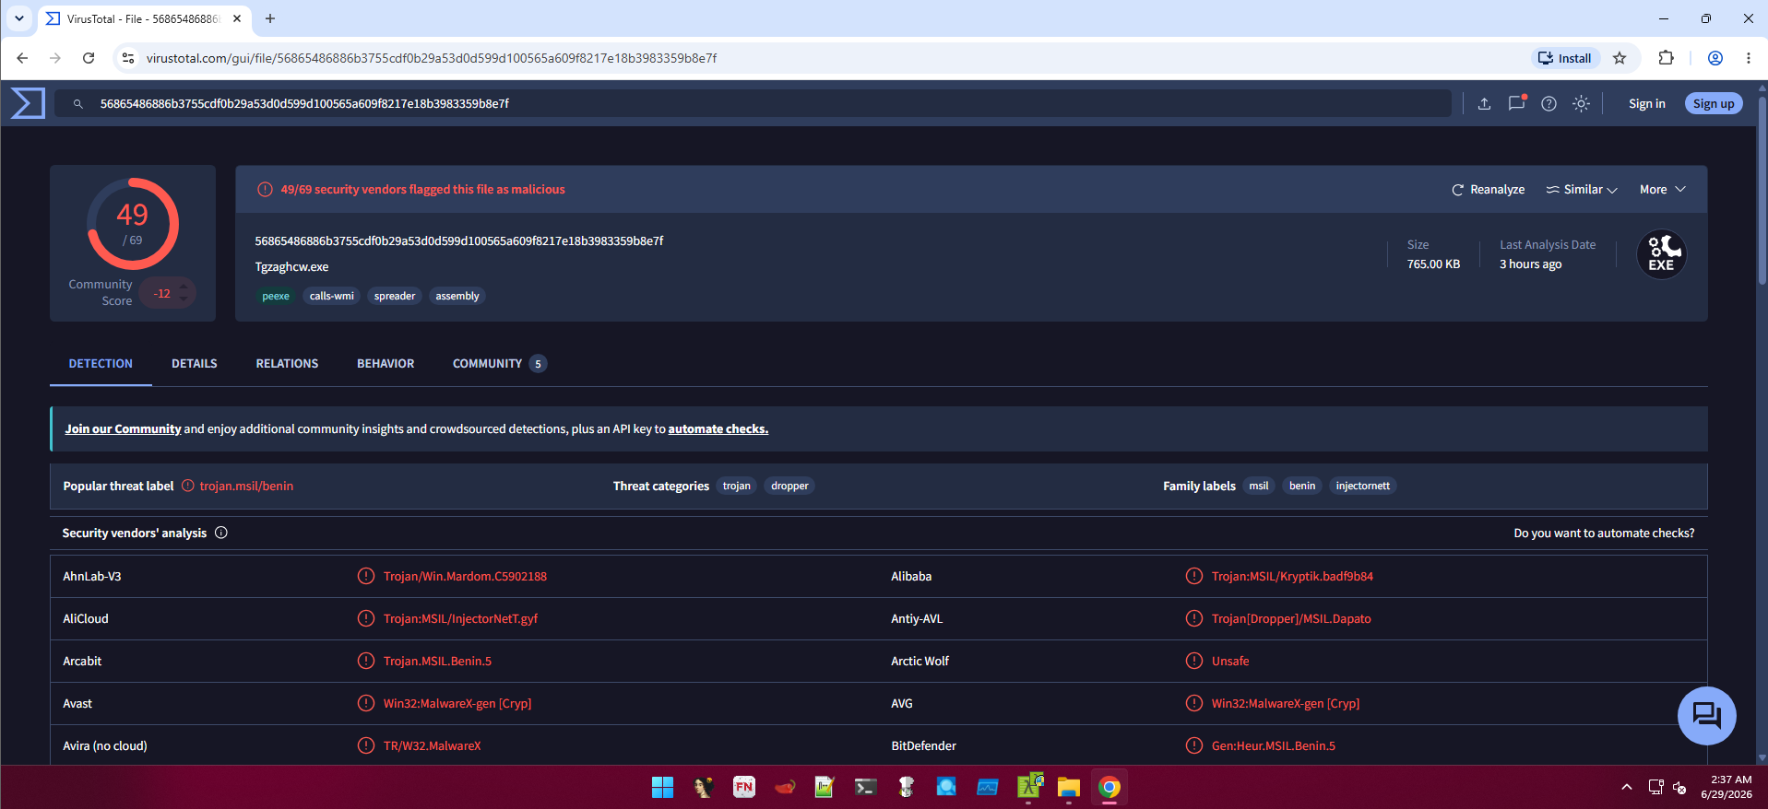Click the Avast detection alert icon
1768x809 pixels.
(x=366, y=703)
